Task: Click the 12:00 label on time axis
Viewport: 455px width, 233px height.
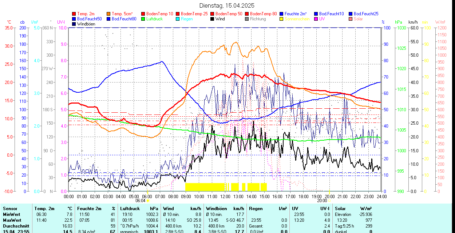Action: (x=225, y=196)
